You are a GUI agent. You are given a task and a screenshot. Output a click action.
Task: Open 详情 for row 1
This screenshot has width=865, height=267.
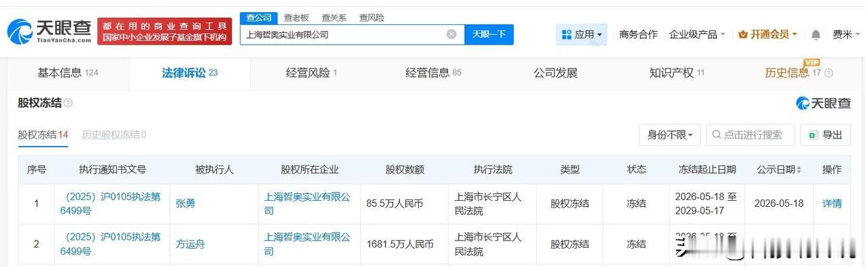(x=832, y=203)
